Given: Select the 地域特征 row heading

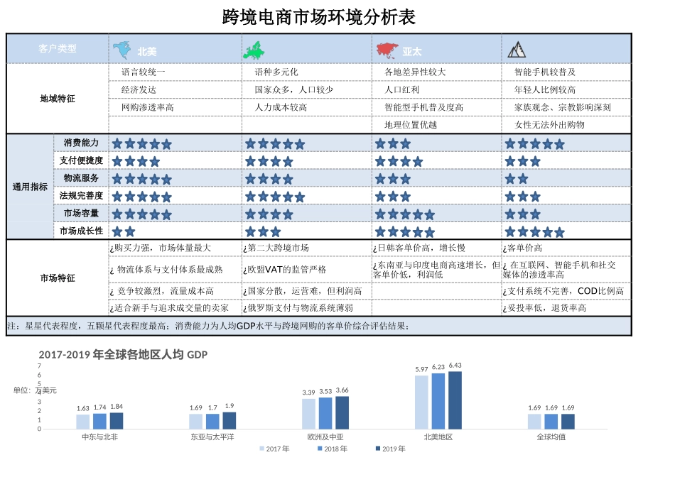Looking at the screenshot, I should pyautogui.click(x=58, y=99).
